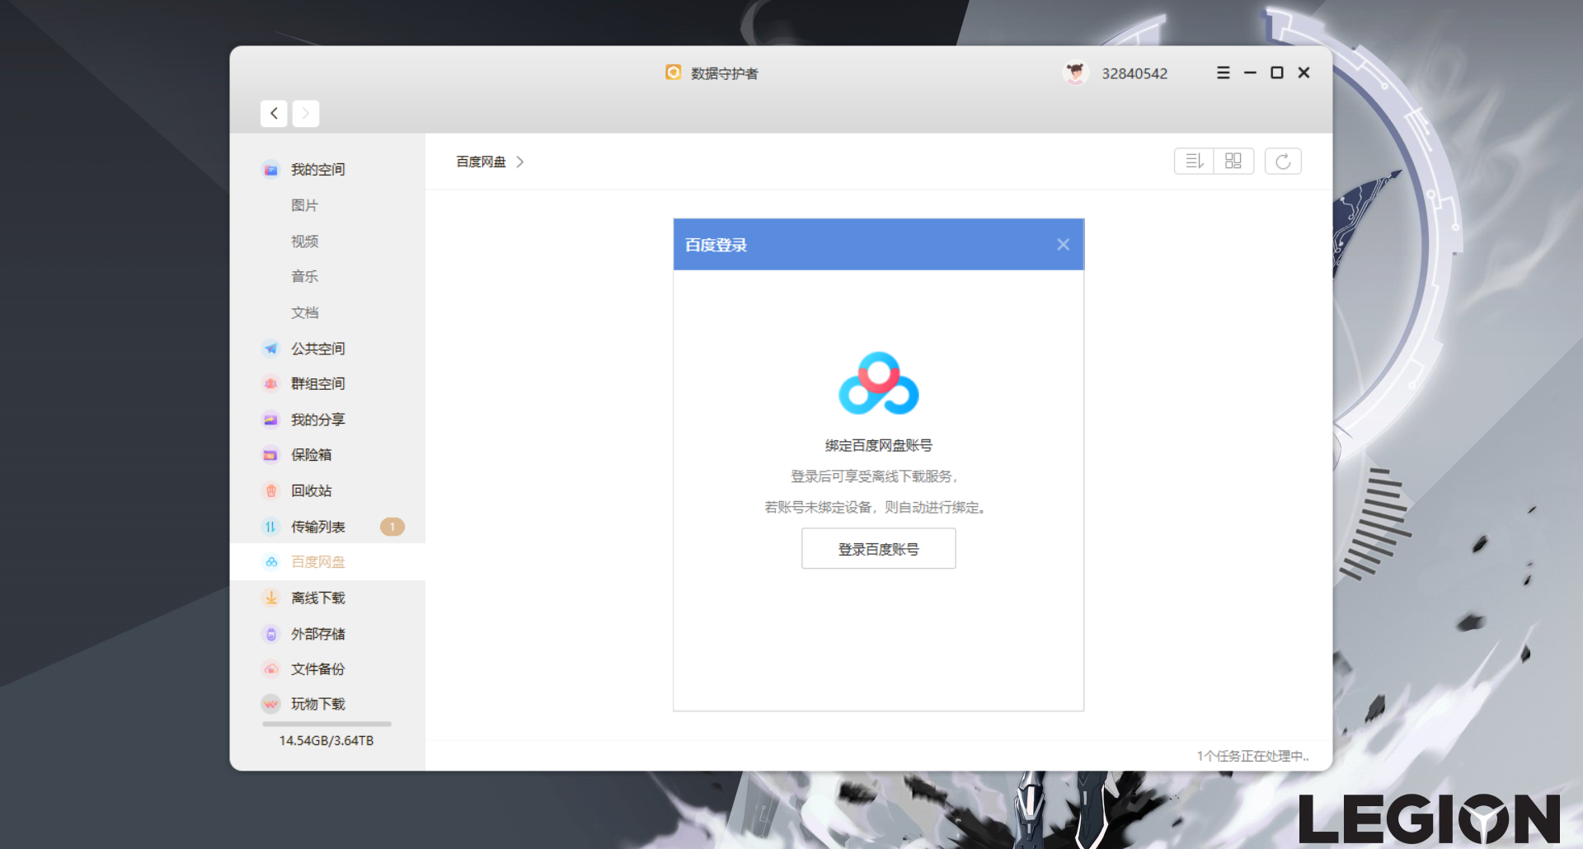Switch to list sort view
This screenshot has height=849, width=1583.
pos(1194,162)
